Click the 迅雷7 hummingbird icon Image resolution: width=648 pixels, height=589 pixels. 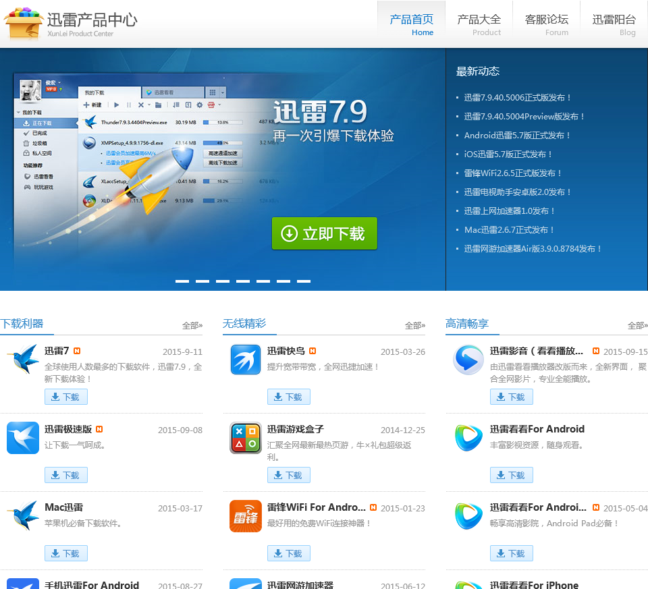[x=23, y=360]
